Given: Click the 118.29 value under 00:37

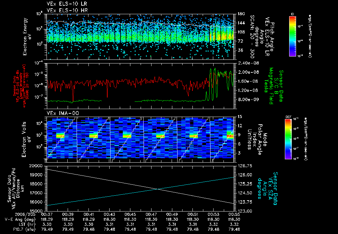Looking at the screenshot, I should (x=47, y=219).
